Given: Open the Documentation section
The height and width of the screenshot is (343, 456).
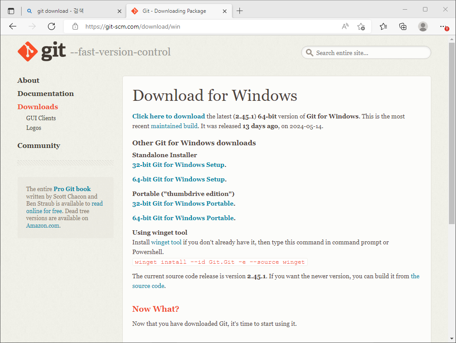Looking at the screenshot, I should 45,94.
